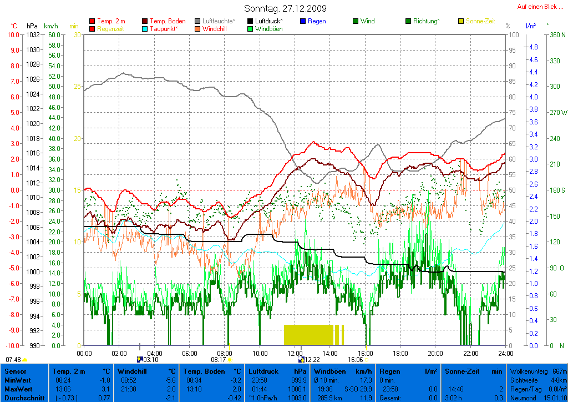Image resolution: width=568 pixels, height=402 pixels.
Task: Click the gray Luftfeuchte legend square
Action: 198,22
